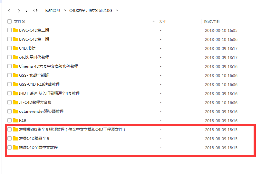
Task: Check the box for BWC-C4D第二期
Action: [9, 30]
